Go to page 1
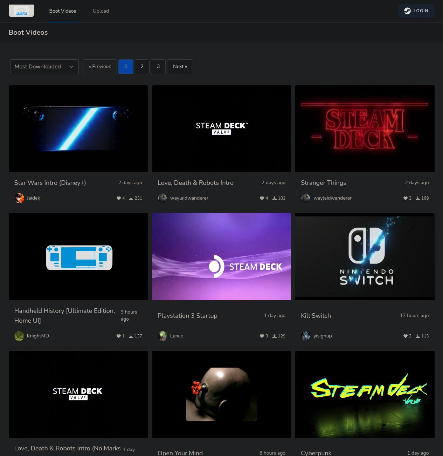This screenshot has height=456, width=443. (126, 67)
